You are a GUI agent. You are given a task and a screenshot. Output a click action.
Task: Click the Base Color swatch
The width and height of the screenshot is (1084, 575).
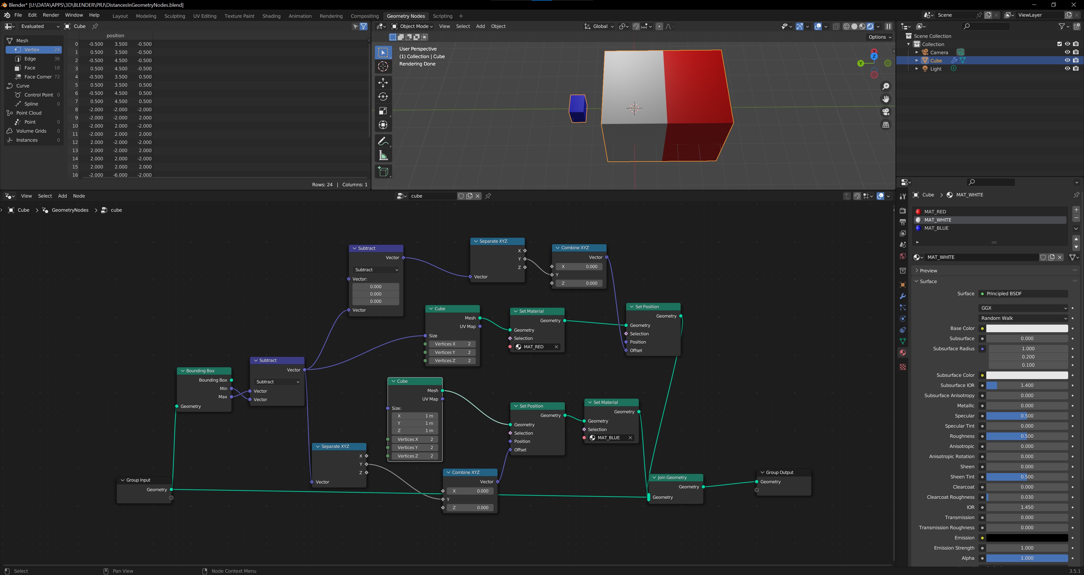click(x=1027, y=328)
